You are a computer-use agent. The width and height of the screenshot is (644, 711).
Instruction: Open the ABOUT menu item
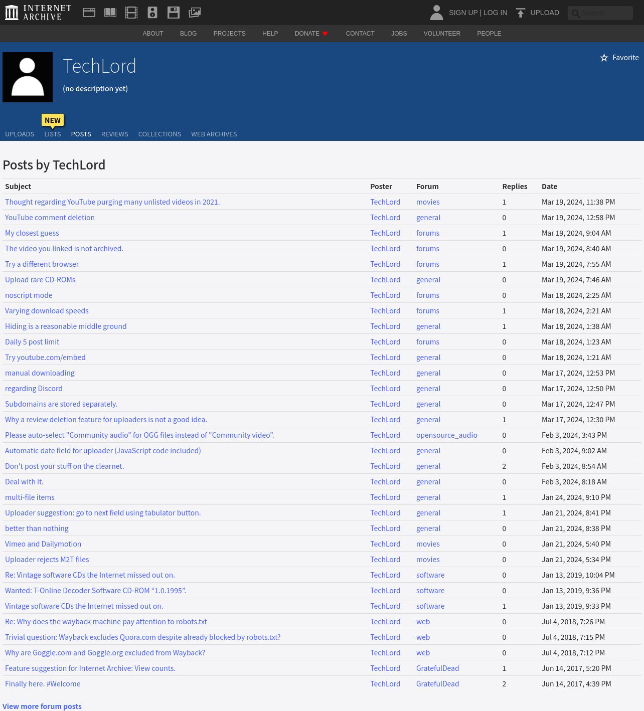pyautogui.click(x=153, y=34)
